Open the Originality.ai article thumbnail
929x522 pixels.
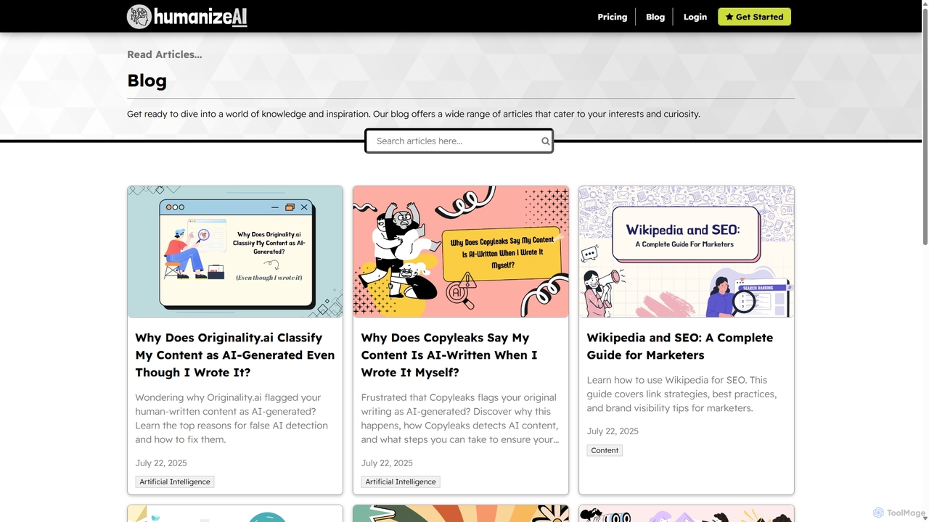coord(235,252)
